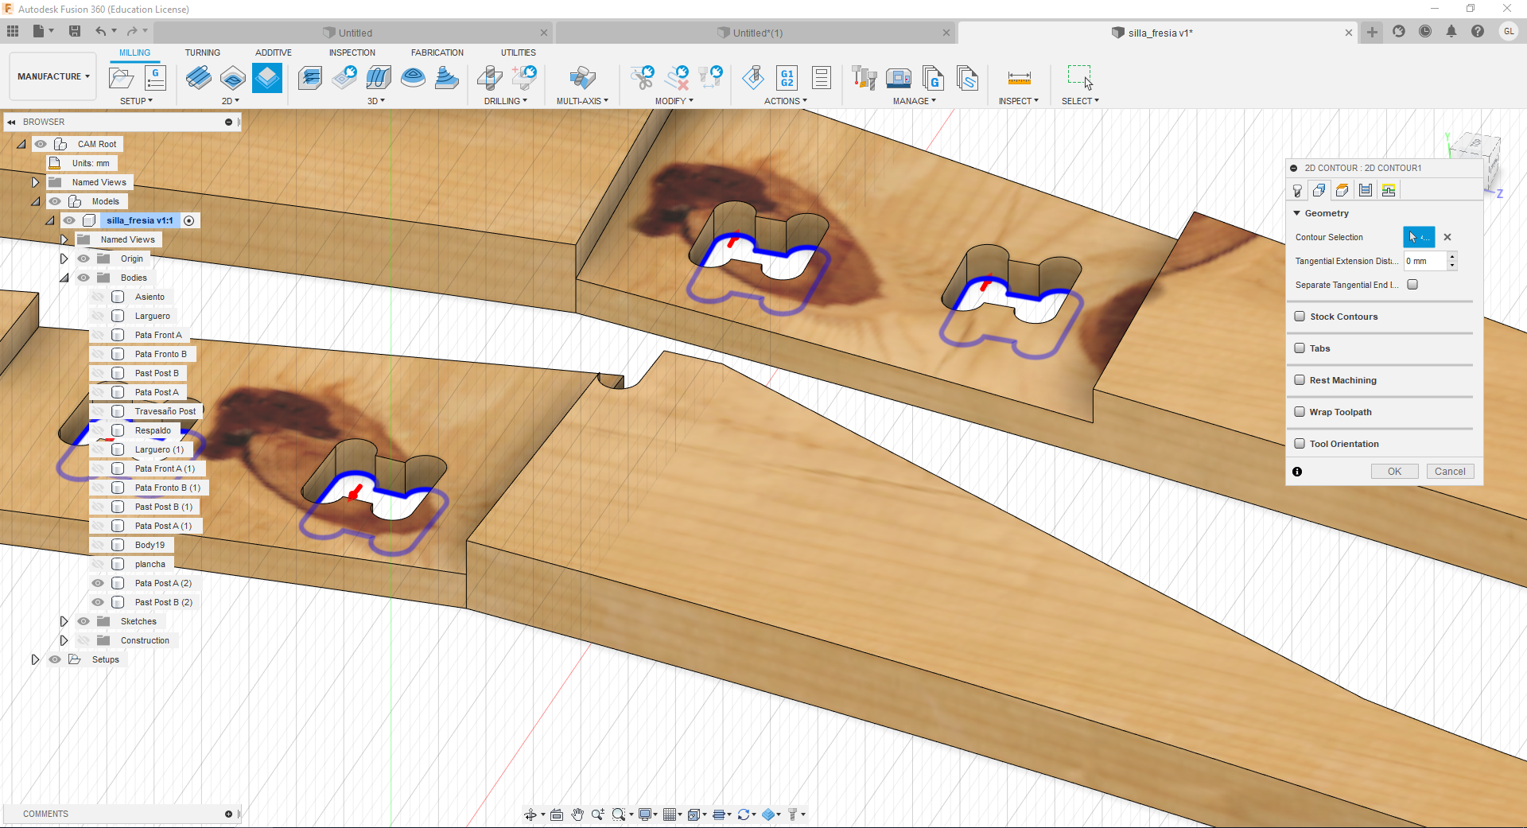Select the 3D Contour toolpath icon

pyautogui.click(x=447, y=78)
